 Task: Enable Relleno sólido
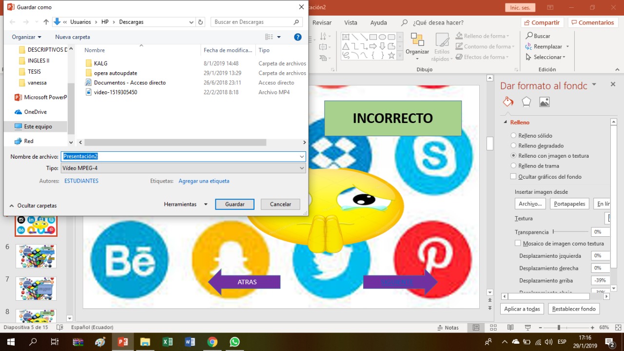point(513,135)
